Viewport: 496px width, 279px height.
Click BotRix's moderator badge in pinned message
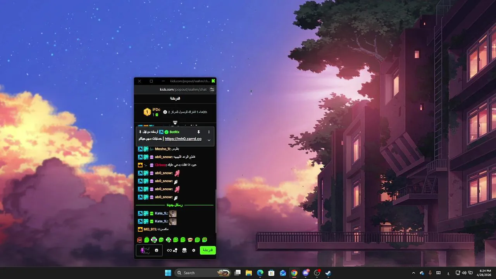coord(161,132)
